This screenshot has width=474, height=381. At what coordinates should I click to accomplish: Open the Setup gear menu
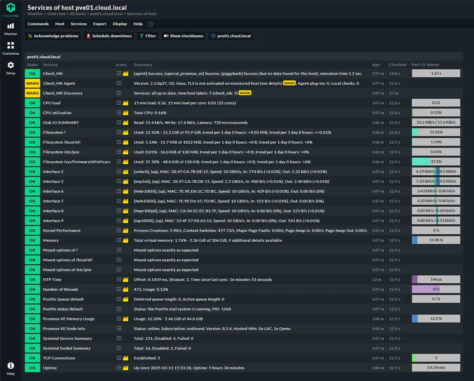11,68
